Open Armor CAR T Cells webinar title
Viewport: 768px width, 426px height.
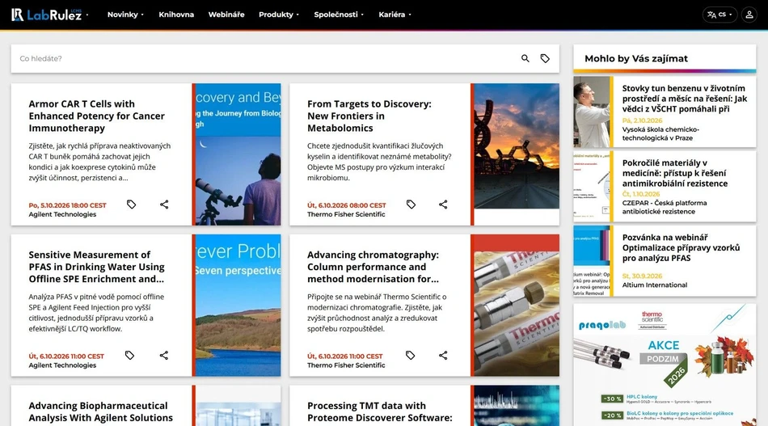click(x=96, y=116)
